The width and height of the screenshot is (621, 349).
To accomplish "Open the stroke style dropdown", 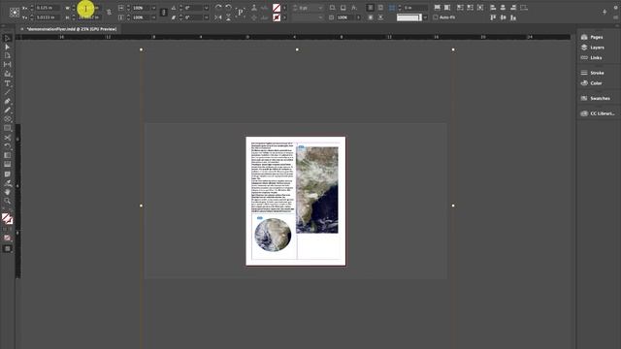I will [320, 17].
